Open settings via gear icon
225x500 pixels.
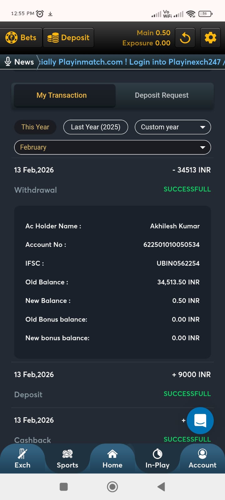[210, 38]
